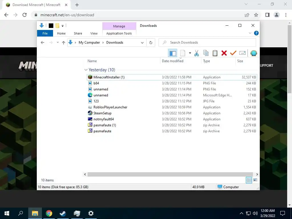Select the unnamed Microsoft Edge file
292x219 pixels.
(172, 95)
